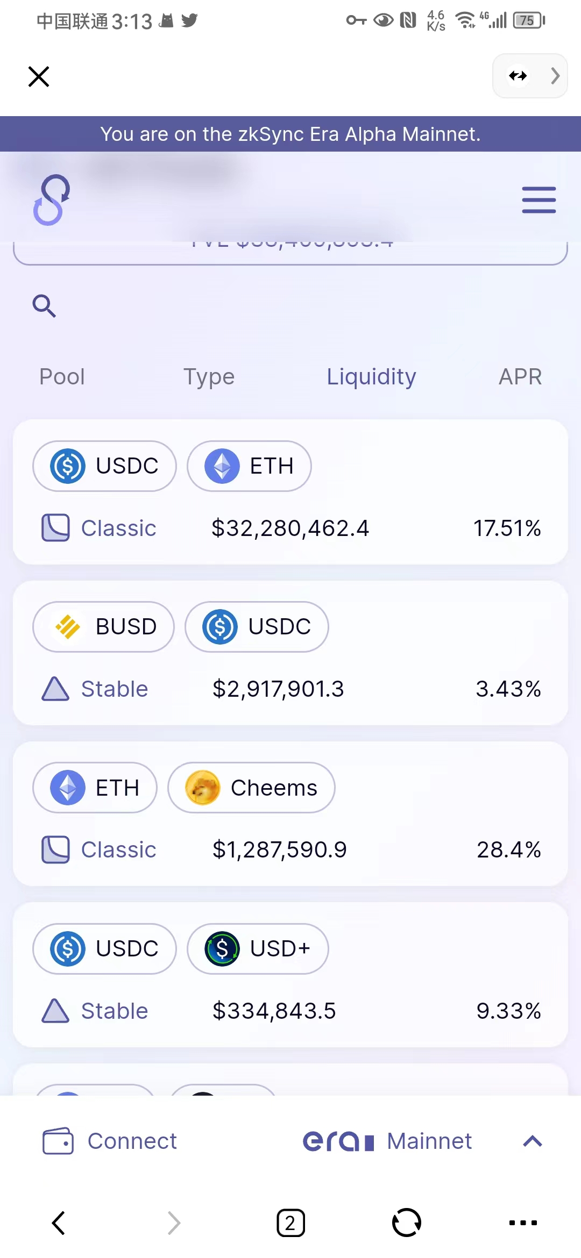This screenshot has width=581, height=1258.
Task: Open the three-dot browser options
Action: pyautogui.click(x=523, y=1223)
